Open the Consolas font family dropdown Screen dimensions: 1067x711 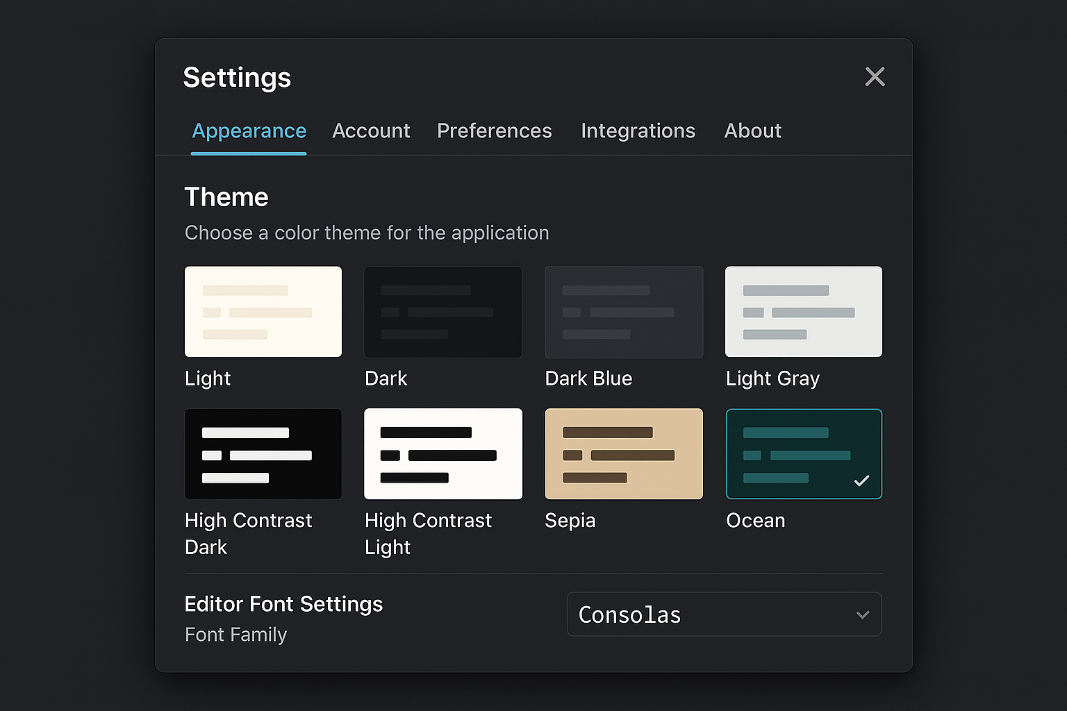point(724,614)
